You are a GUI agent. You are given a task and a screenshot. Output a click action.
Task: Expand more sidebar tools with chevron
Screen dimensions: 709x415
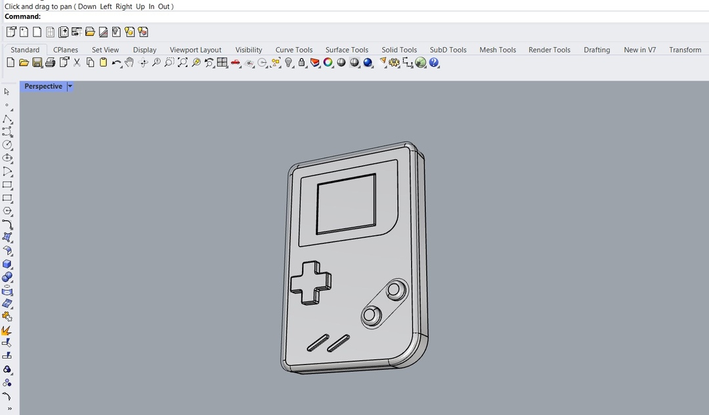[9, 408]
